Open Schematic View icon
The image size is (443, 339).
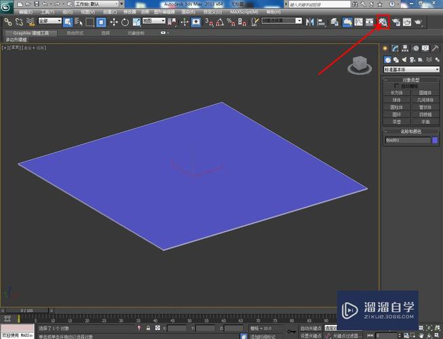370,22
